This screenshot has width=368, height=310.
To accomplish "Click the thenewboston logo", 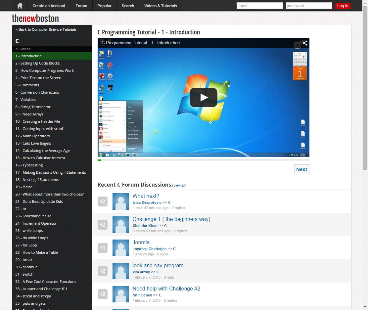I will pos(35,18).
